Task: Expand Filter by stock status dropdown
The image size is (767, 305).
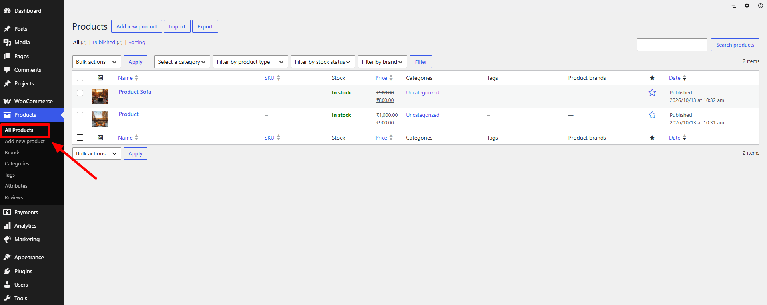Action: (x=323, y=62)
